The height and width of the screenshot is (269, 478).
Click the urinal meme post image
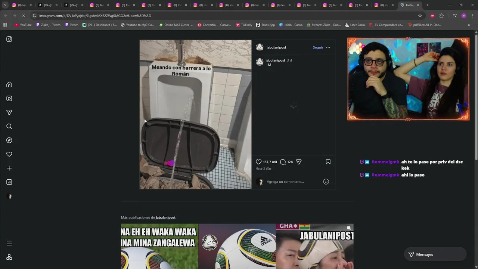pos(195,114)
